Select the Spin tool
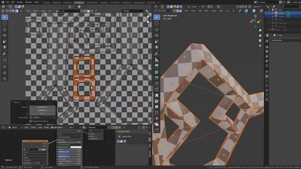Viewport: 301px width, 169px height. click(157, 101)
